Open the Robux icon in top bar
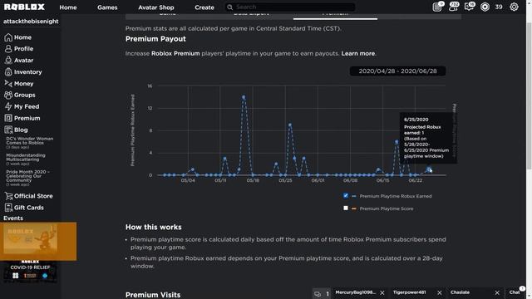Image resolution: width=532 pixels, height=299 pixels. (x=485, y=7)
